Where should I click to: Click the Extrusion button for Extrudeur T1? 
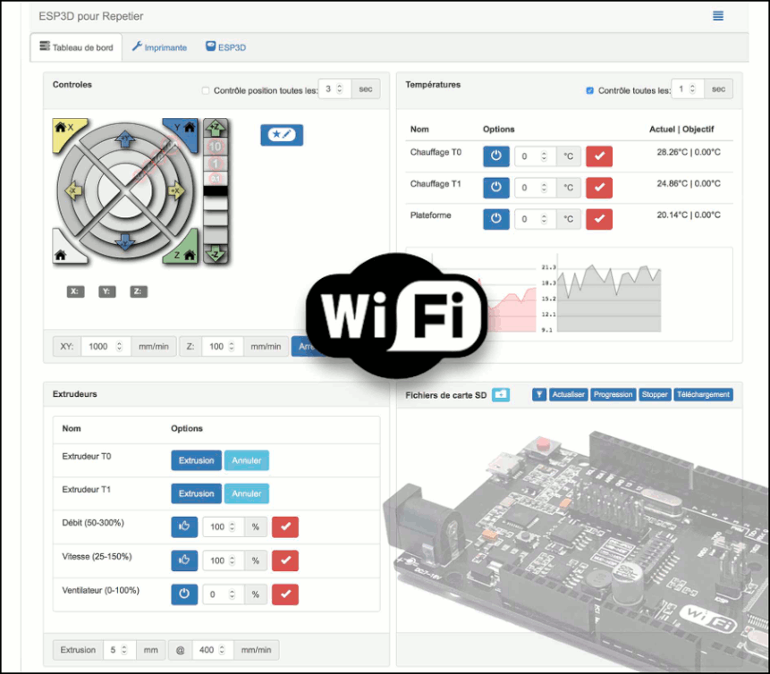[197, 493]
